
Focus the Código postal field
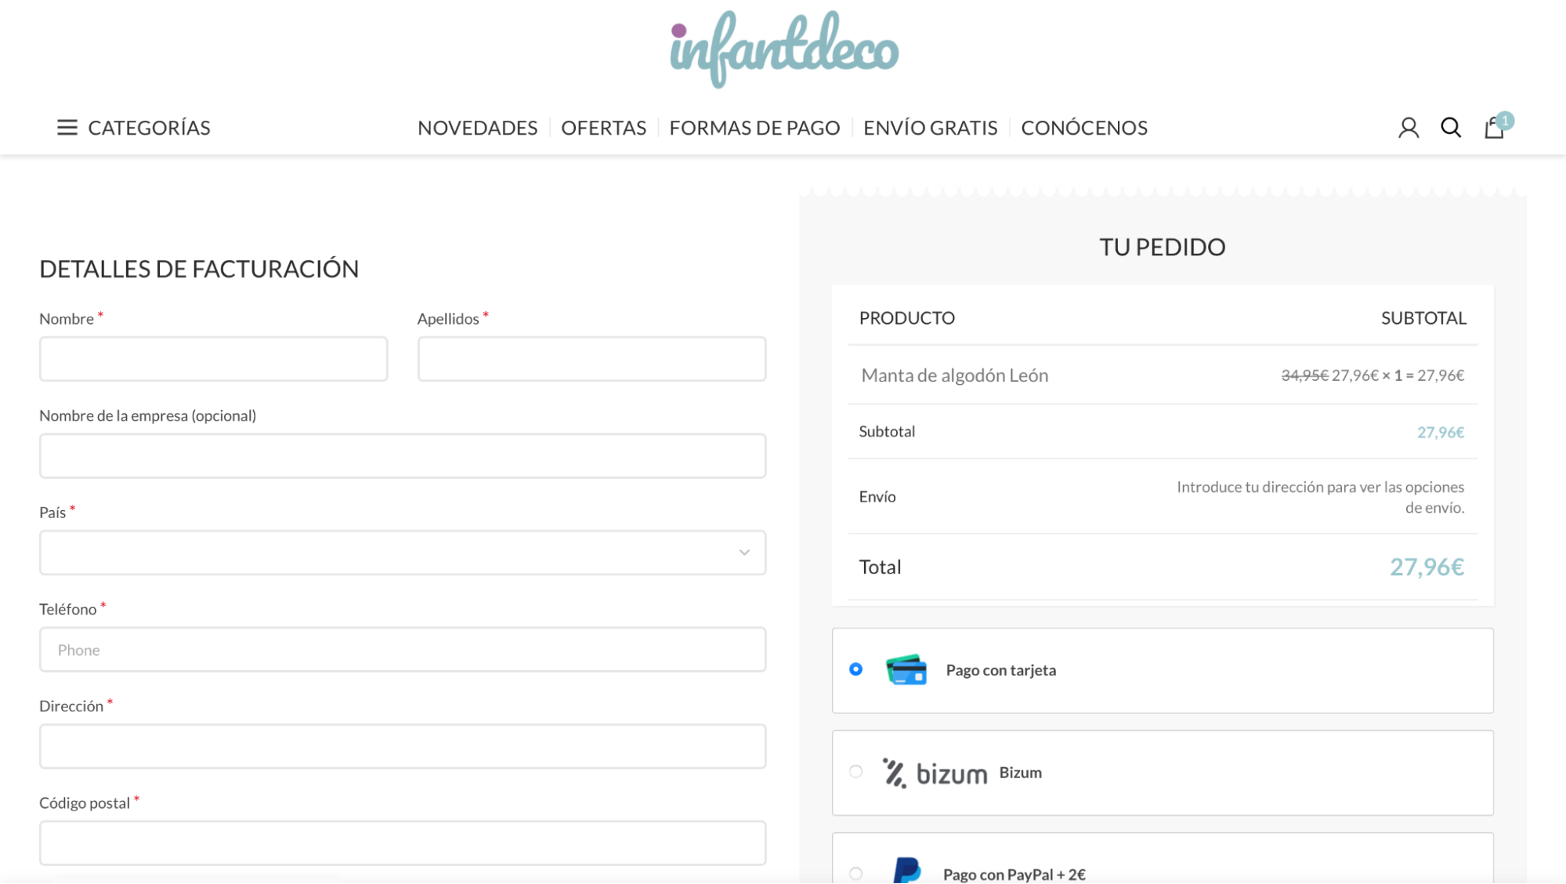pos(403,843)
